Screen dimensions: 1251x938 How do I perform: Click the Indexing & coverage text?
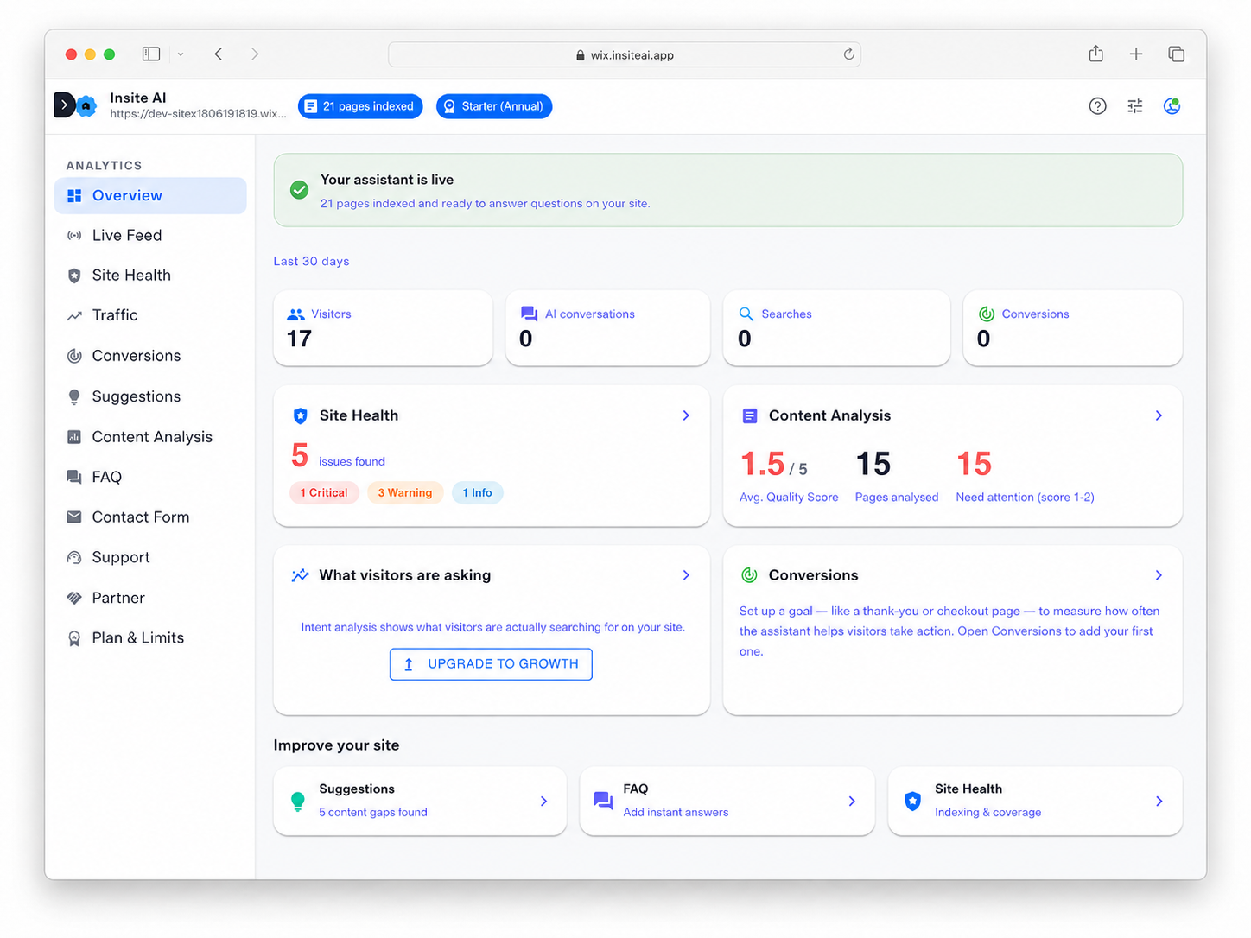click(987, 813)
